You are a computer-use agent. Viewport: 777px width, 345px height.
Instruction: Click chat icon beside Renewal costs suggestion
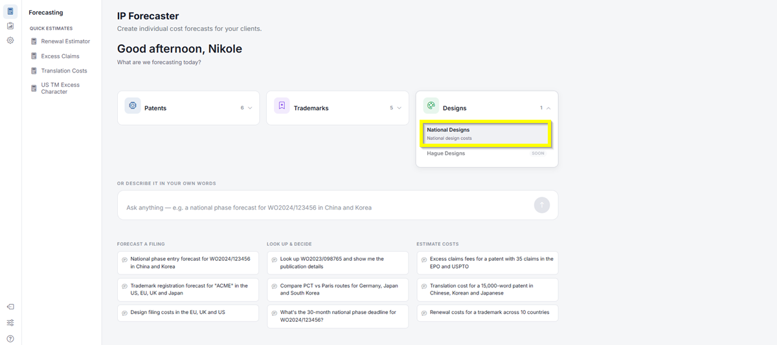(423, 313)
